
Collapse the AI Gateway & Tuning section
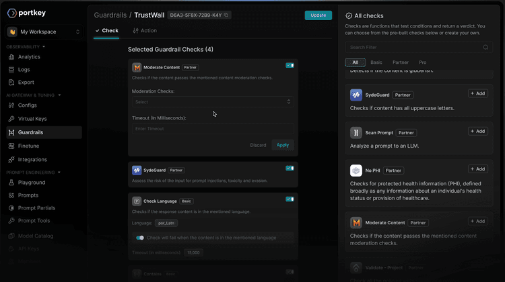tap(59, 95)
